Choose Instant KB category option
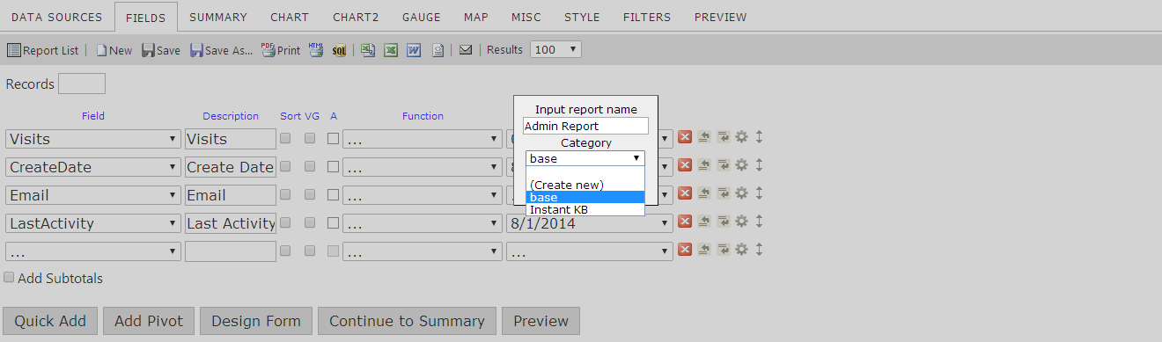Image resolution: width=1162 pixels, height=342 pixels. (x=585, y=209)
